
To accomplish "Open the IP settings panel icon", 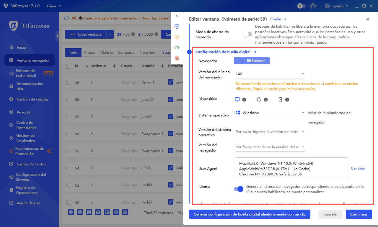I will 177,37.
